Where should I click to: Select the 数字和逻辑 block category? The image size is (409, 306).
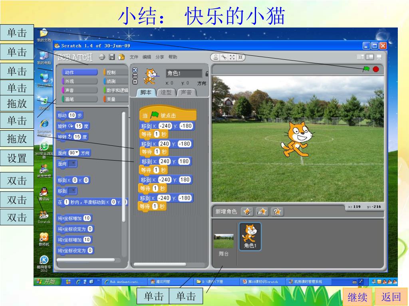[116, 90]
